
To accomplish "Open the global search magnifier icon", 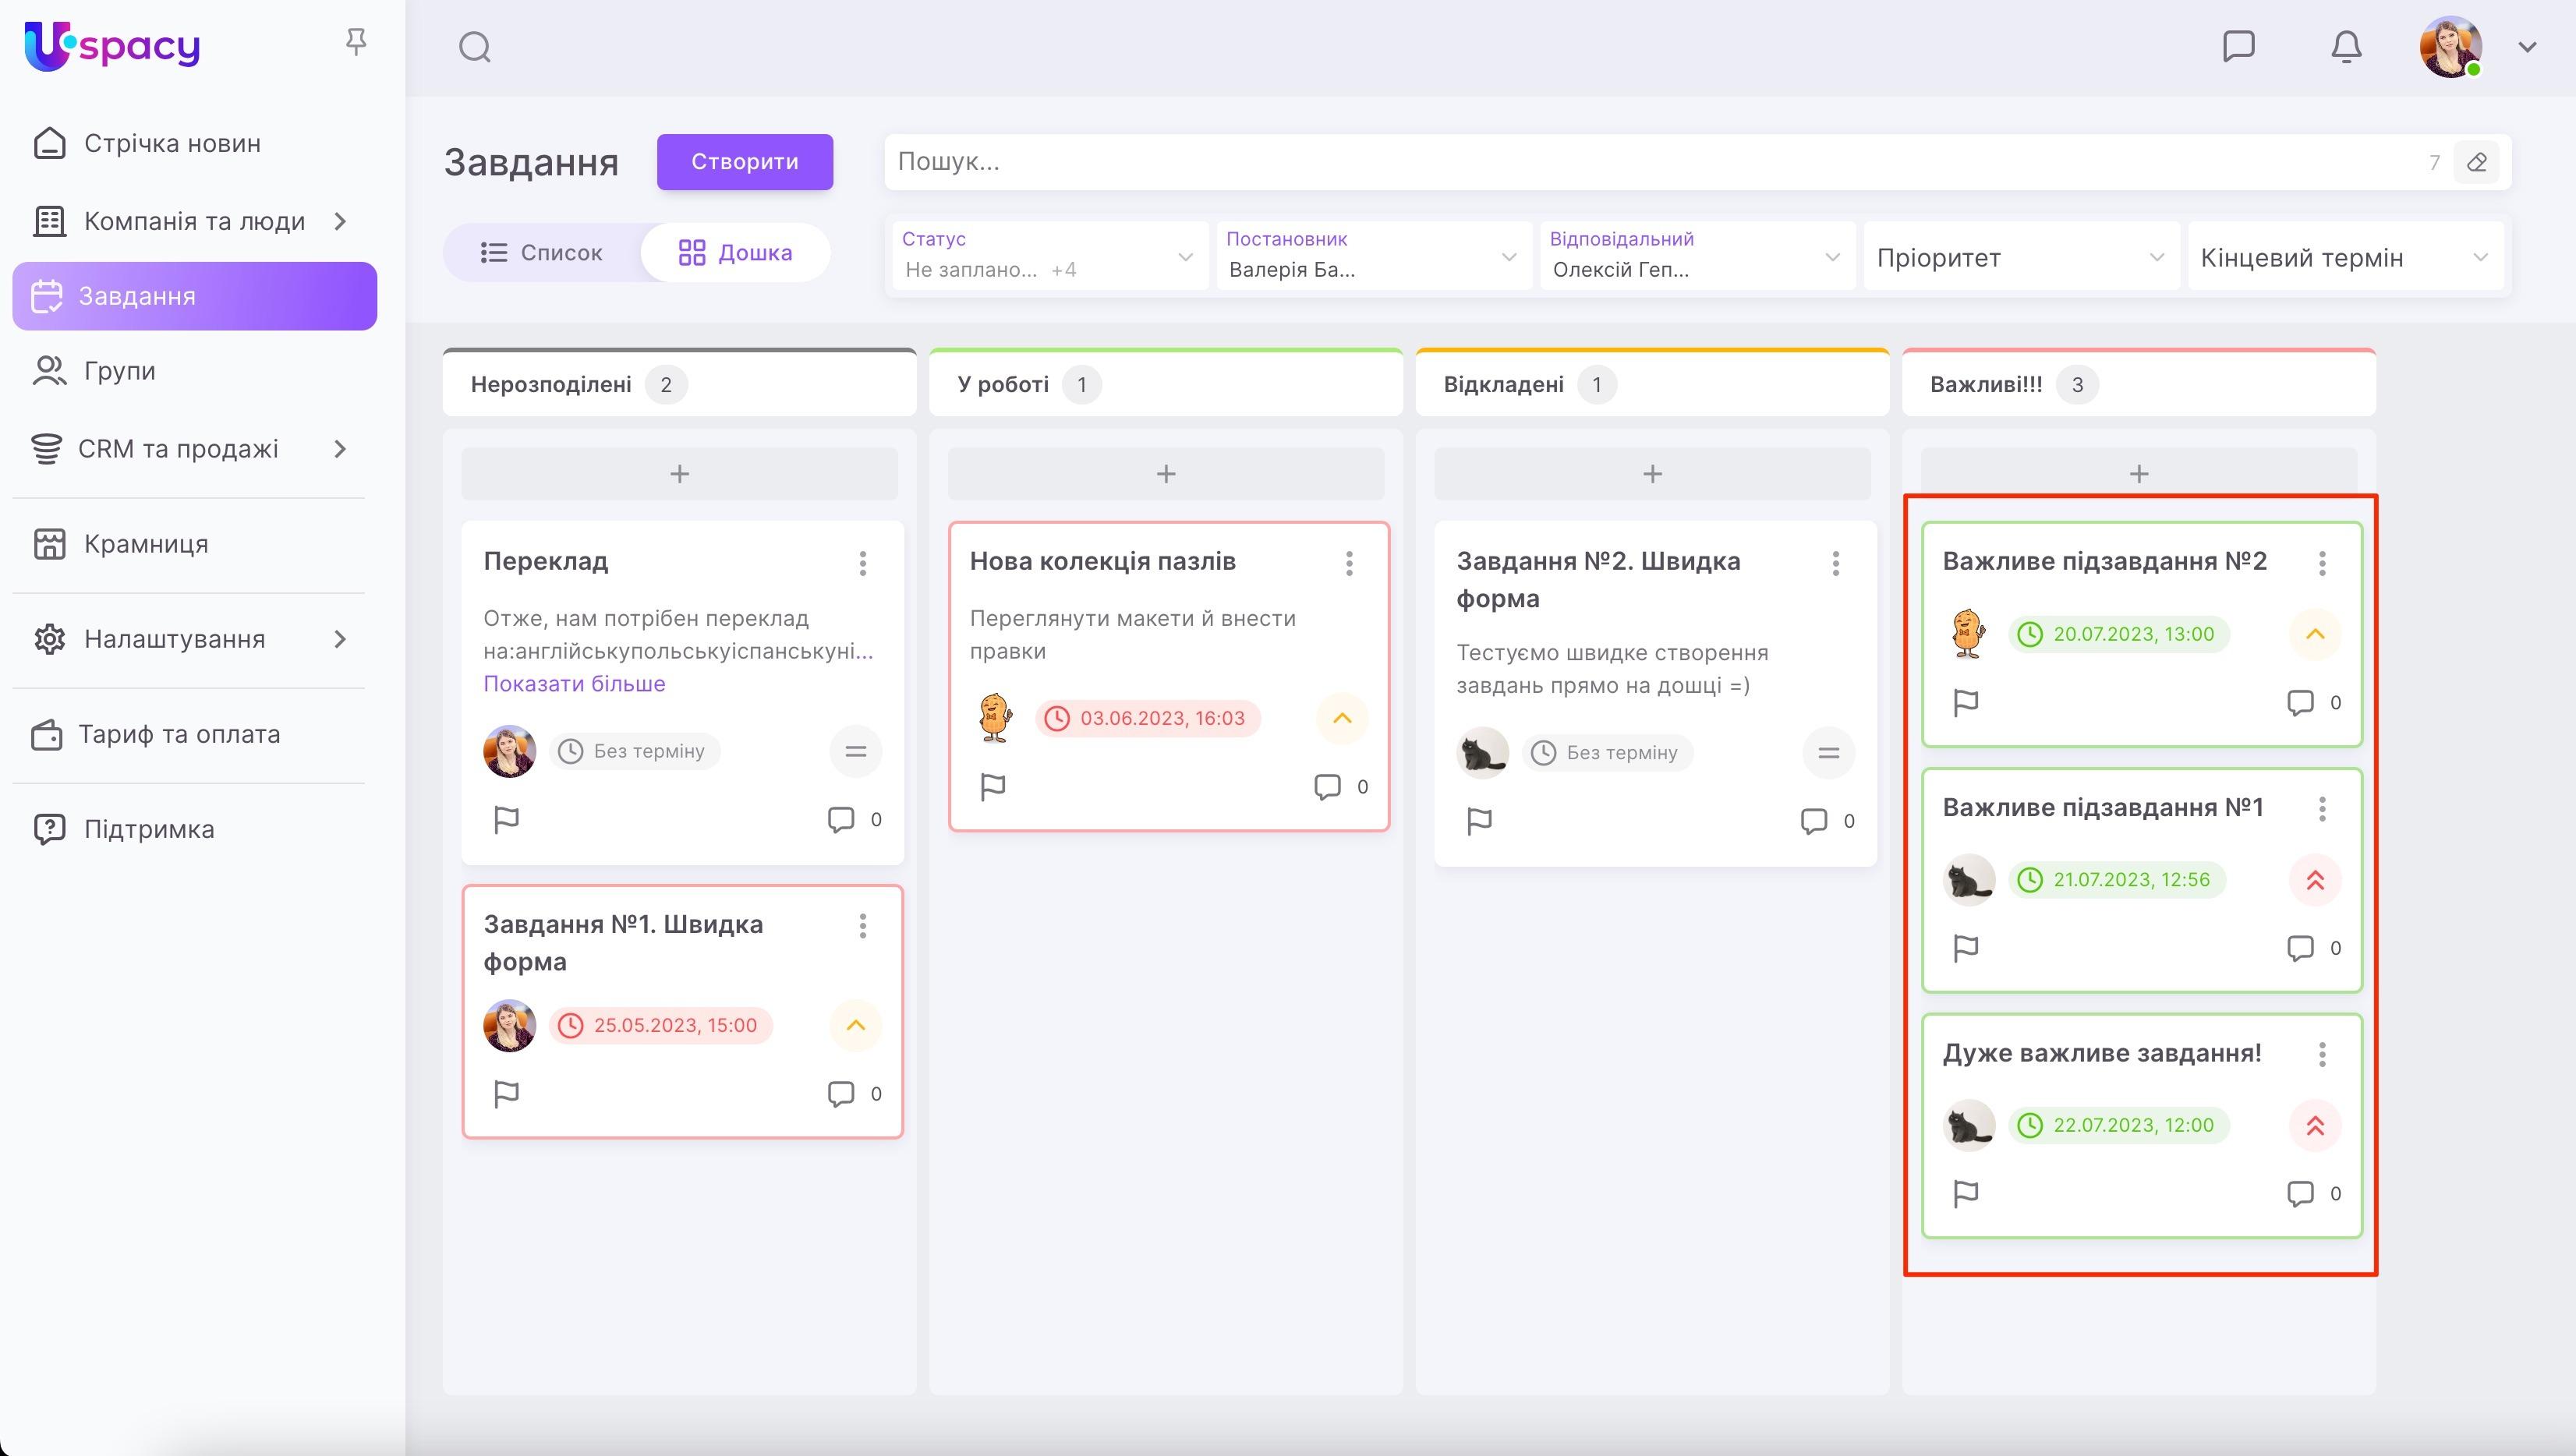I will [475, 47].
